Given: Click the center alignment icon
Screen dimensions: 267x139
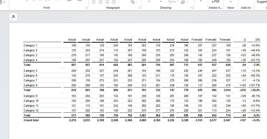Looking at the screenshot, I should pyautogui.click(x=100, y=2).
